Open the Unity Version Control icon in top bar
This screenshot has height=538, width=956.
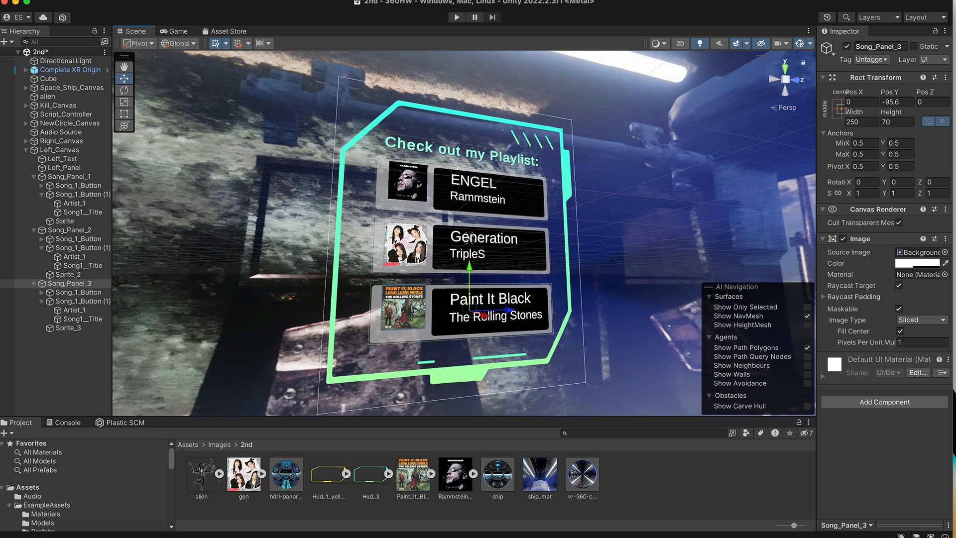point(62,17)
